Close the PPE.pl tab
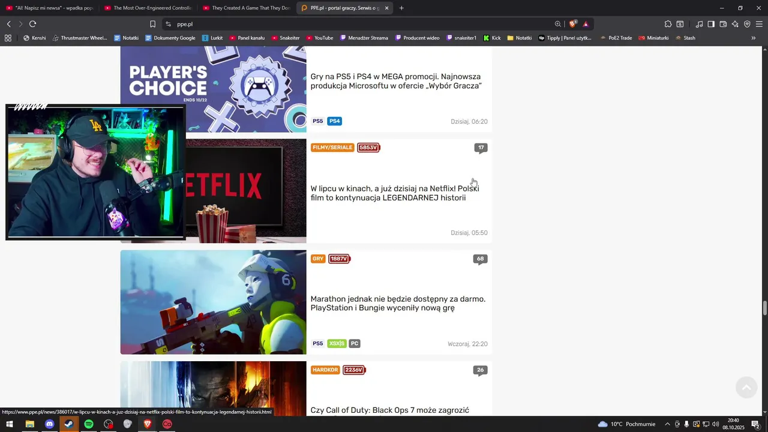The image size is (768, 432). coord(386,8)
